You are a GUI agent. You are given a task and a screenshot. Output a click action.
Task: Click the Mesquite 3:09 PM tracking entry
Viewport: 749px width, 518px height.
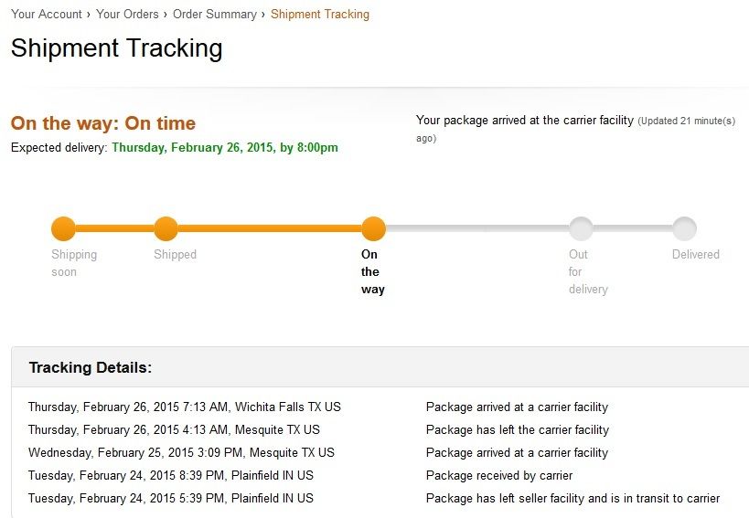(x=181, y=453)
